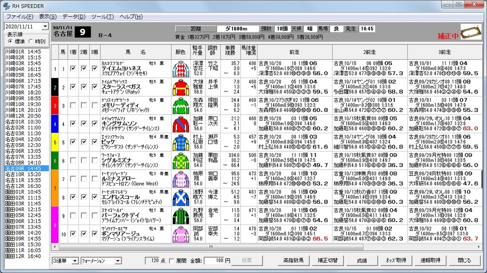
Task: Click the 速報取得 button
Action: click(x=430, y=261)
